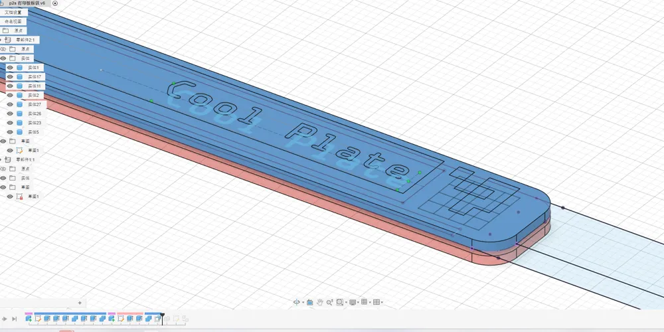This screenshot has width=664, height=332.
Task: Open the Orbit tool dropdown arrow
Action: click(x=303, y=302)
